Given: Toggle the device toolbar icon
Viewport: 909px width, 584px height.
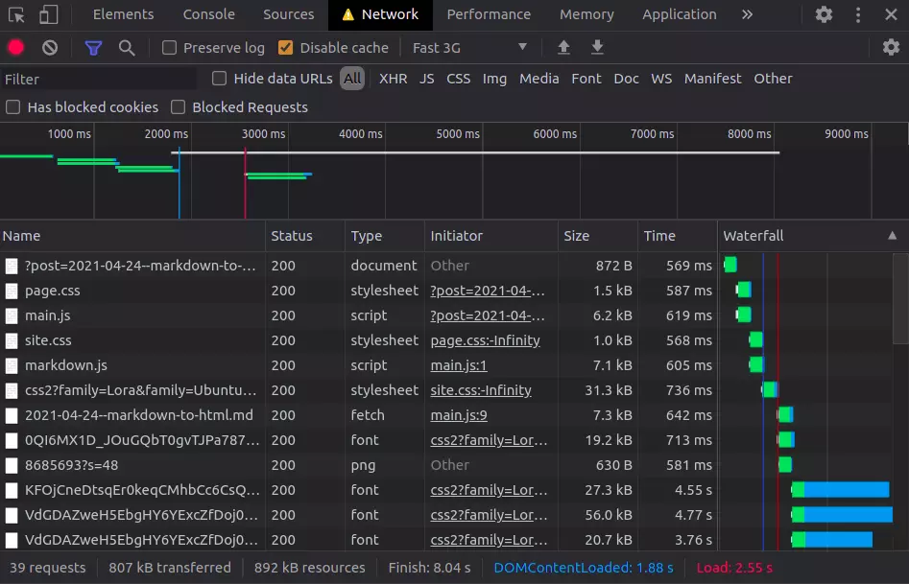Looking at the screenshot, I should pyautogui.click(x=48, y=14).
